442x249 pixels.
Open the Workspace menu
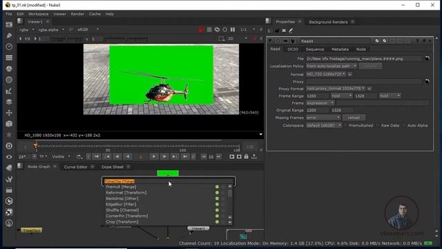tap(38, 14)
